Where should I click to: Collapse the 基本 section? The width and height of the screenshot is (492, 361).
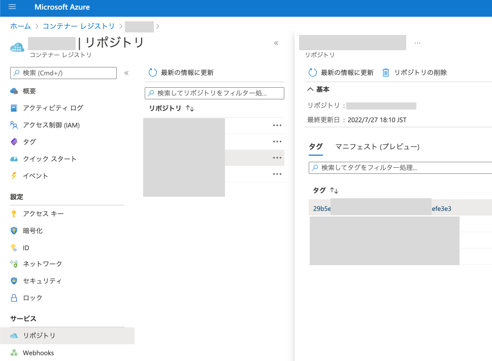(318, 89)
